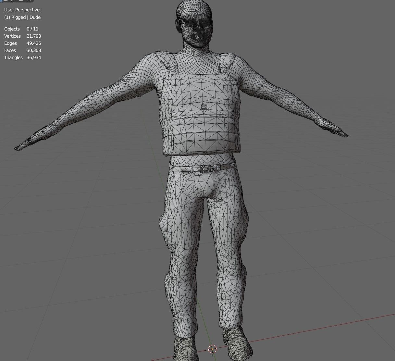
Task: Click the 'Vertices 21,793' statistic line
Action: [22, 36]
